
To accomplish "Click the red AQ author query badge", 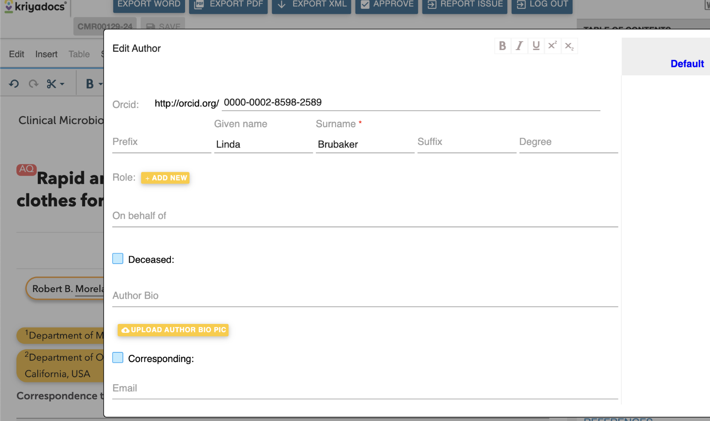I will (x=26, y=169).
